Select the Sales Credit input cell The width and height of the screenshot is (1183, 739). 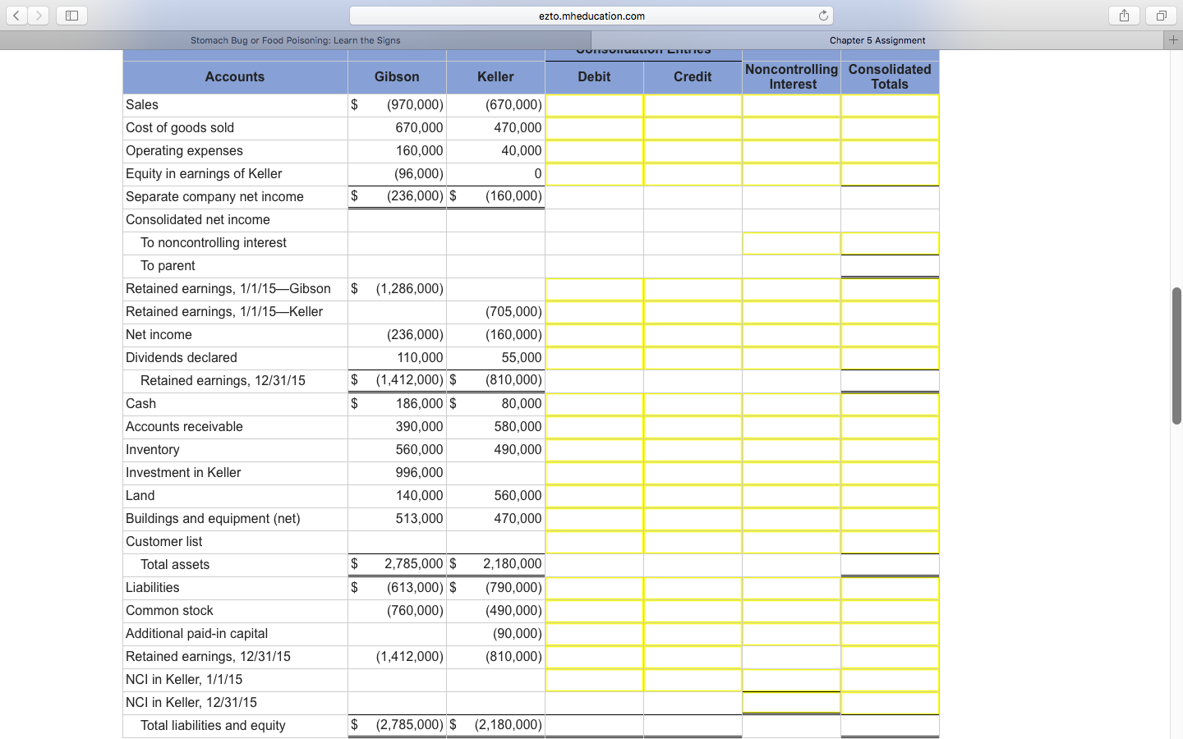point(693,105)
